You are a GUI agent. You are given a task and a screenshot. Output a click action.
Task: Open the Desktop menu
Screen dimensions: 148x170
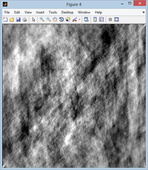[x=67, y=12]
